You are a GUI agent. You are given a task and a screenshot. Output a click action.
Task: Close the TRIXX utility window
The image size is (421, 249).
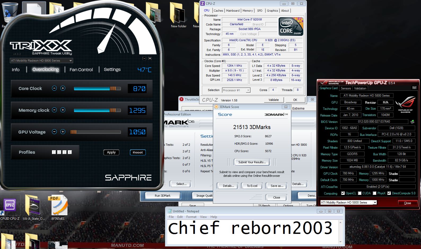[x=150, y=58]
